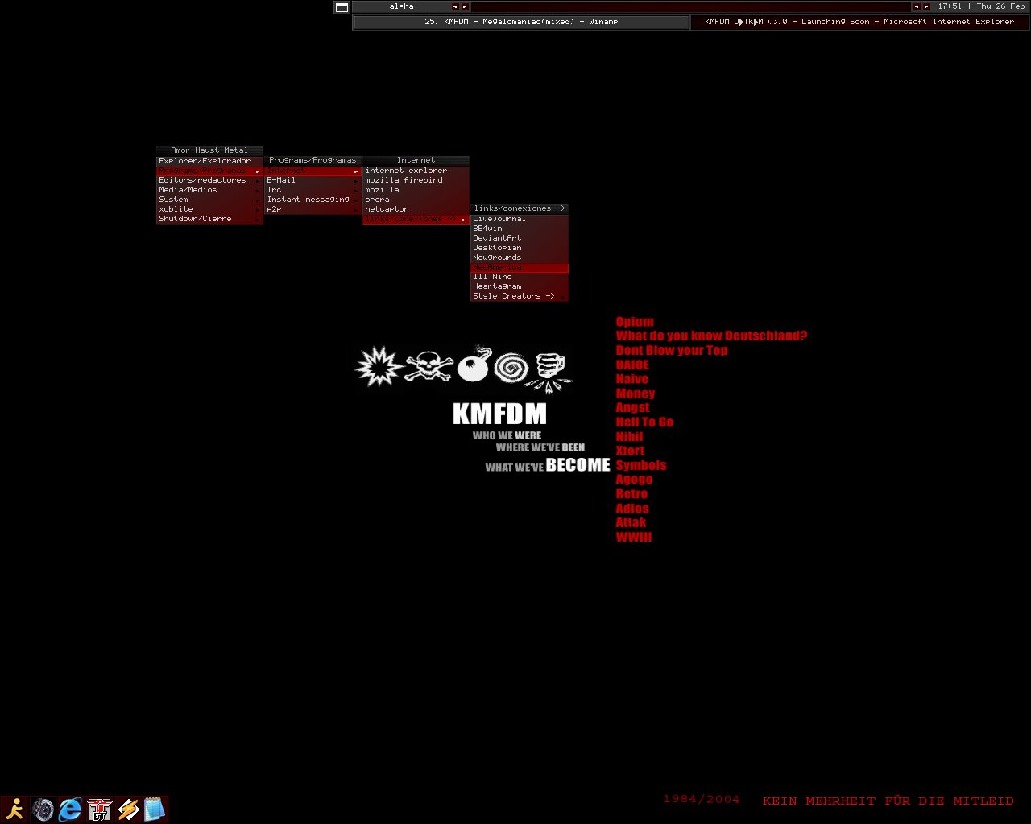Focus the KMFDM Internet Explorer task
The height and width of the screenshot is (824, 1031).
(x=859, y=22)
